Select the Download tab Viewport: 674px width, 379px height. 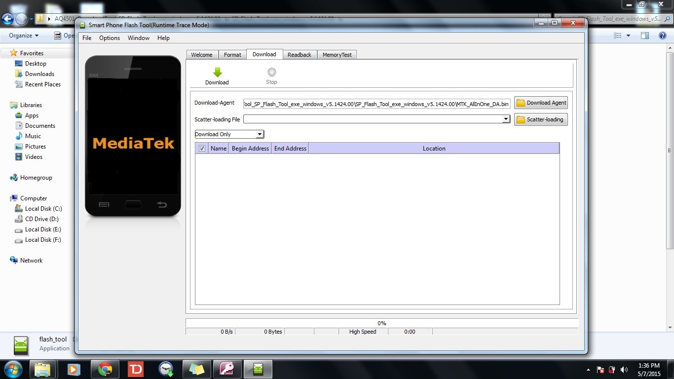(x=264, y=54)
